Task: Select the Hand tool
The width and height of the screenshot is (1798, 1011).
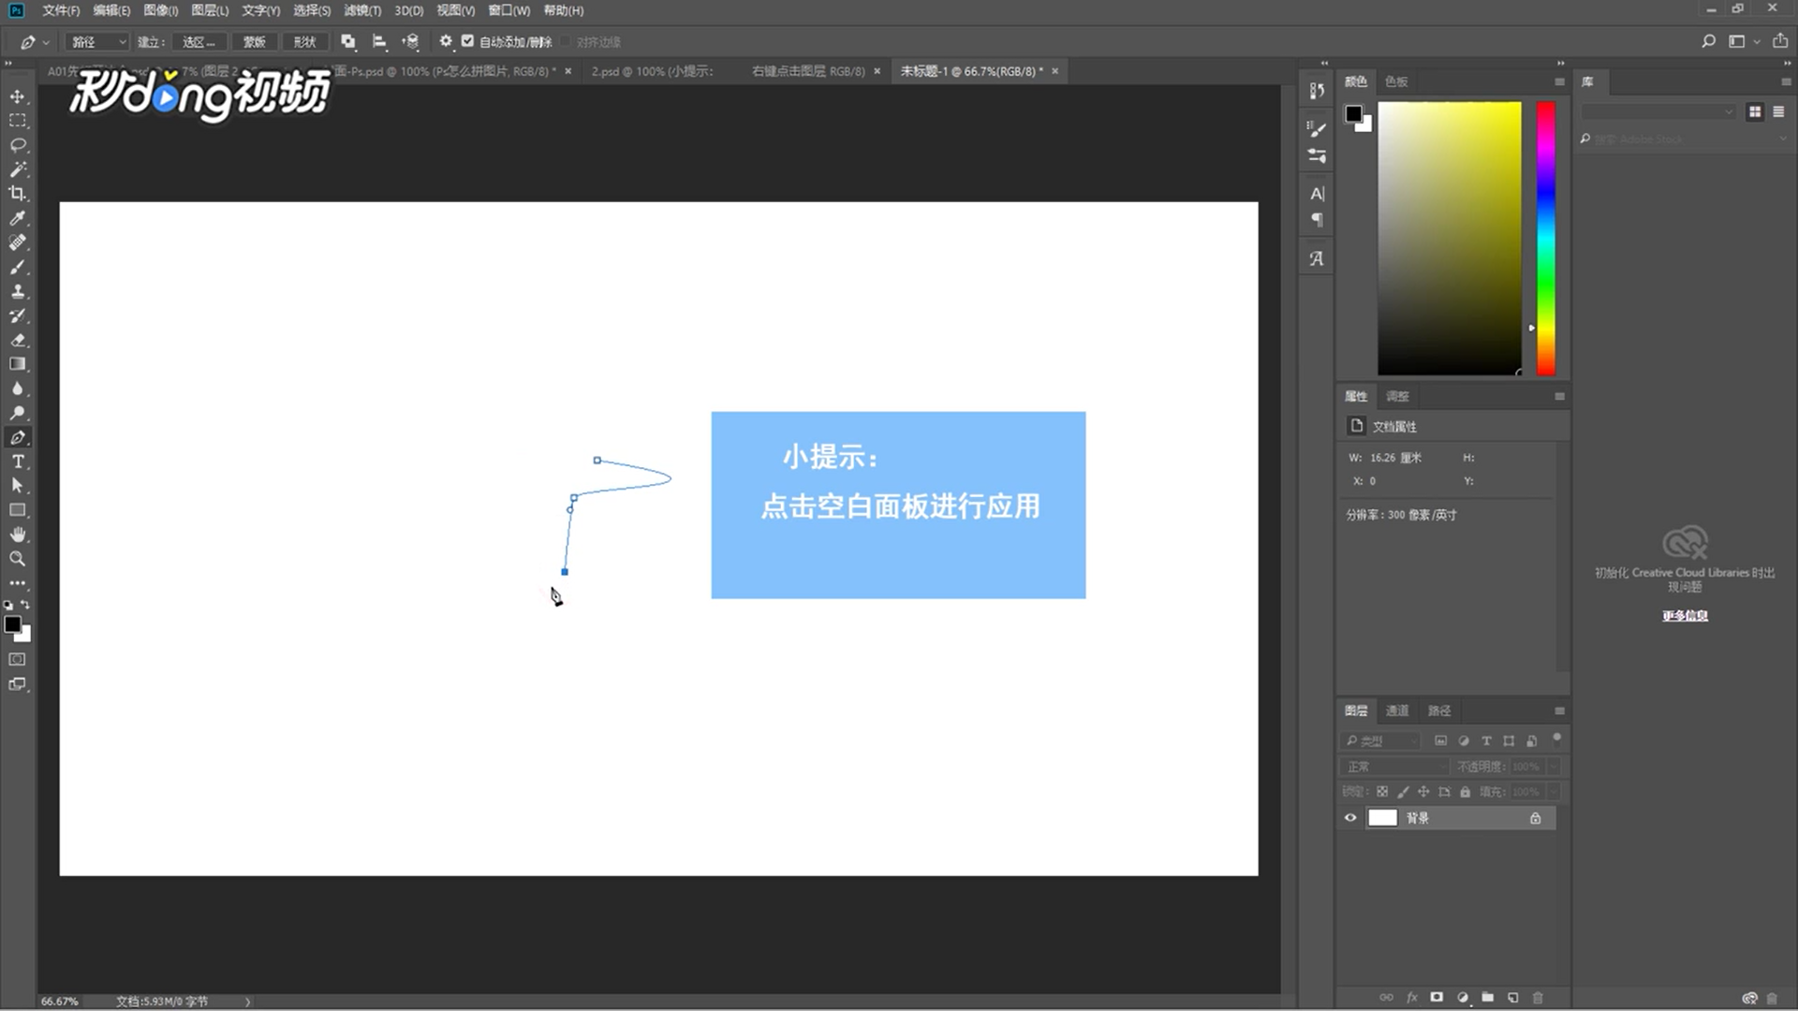Action: (18, 535)
